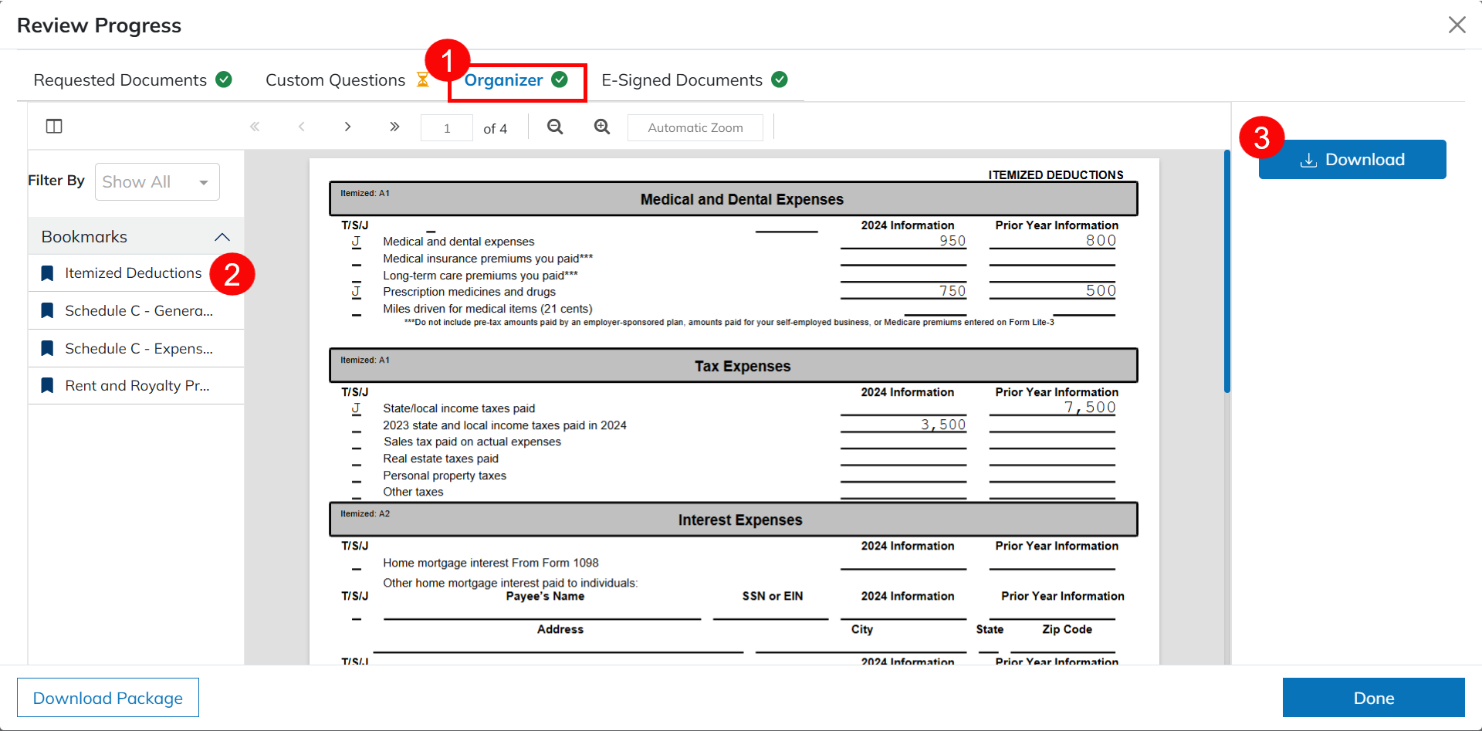1482x731 pixels.
Task: Go to previous page arrow
Action: [x=302, y=127]
